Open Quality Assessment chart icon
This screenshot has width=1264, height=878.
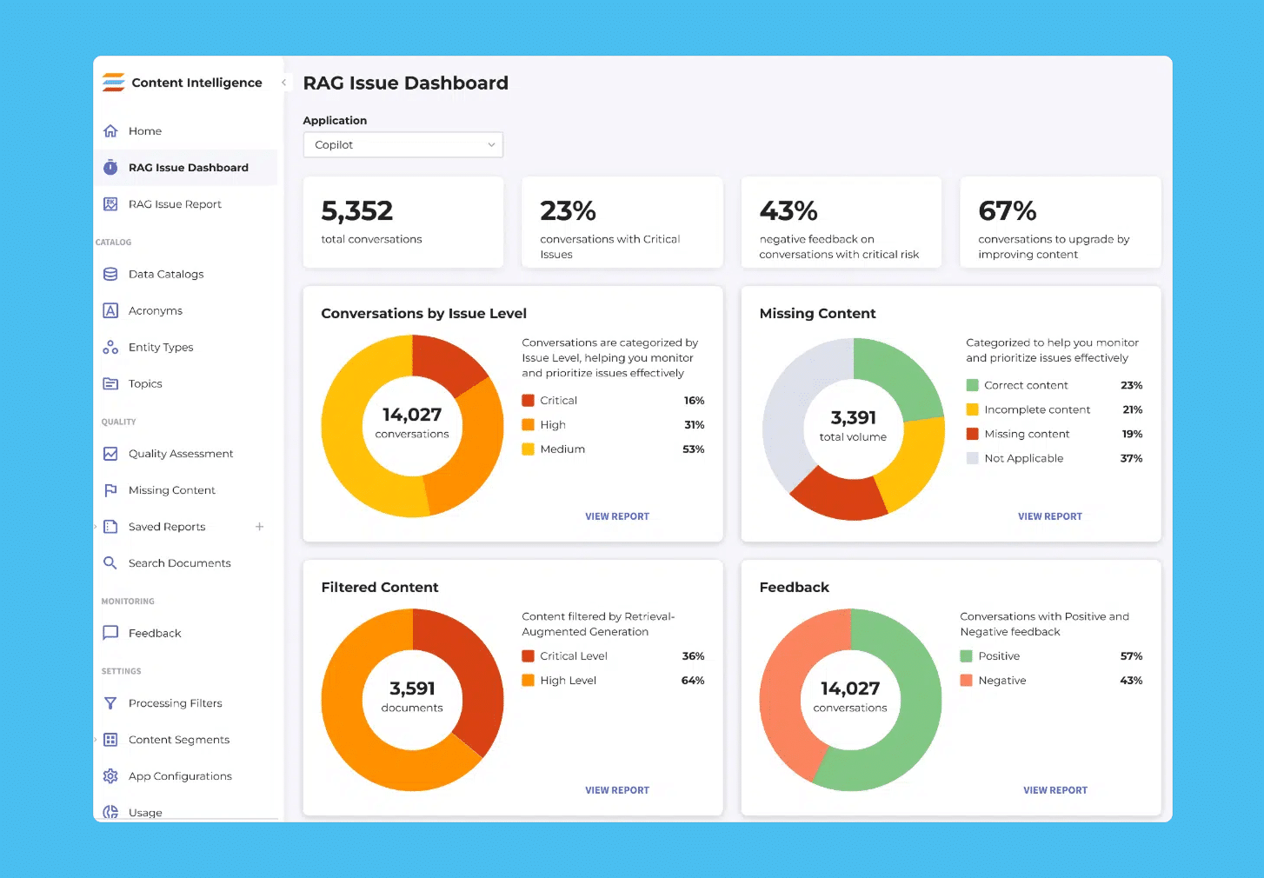click(x=110, y=454)
